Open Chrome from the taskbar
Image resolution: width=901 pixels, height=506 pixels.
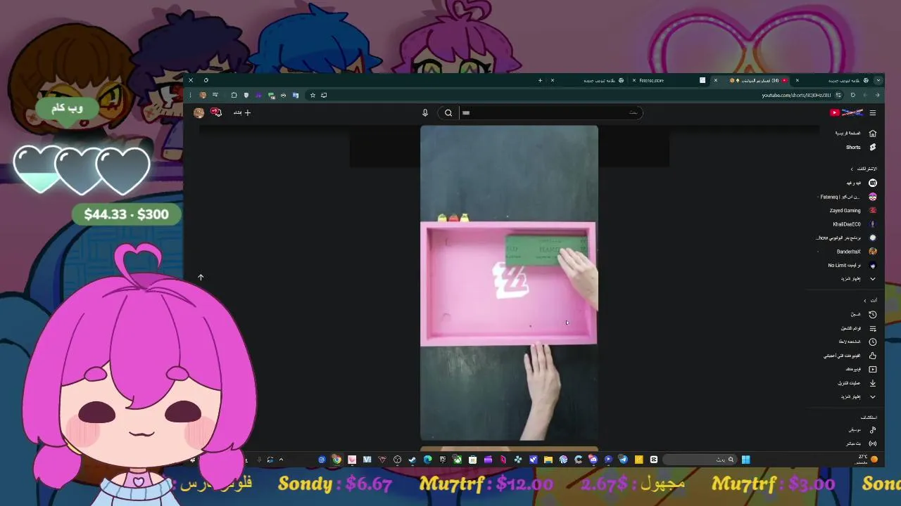[337, 460]
